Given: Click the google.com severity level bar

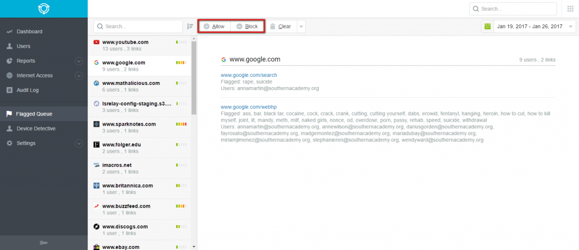Looking at the screenshot, I should (x=182, y=63).
